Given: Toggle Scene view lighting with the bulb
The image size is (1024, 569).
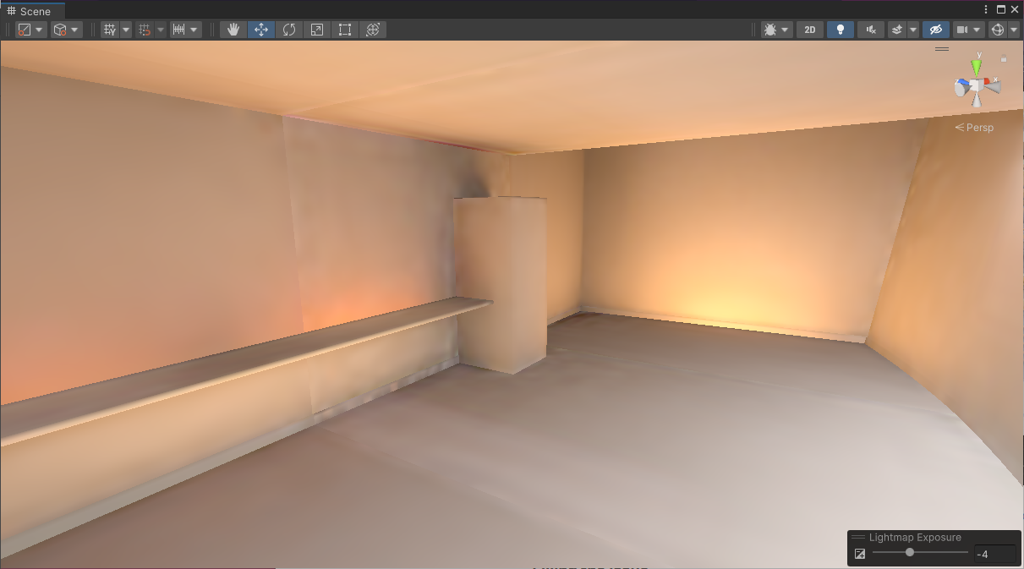Looking at the screenshot, I should 840,29.
